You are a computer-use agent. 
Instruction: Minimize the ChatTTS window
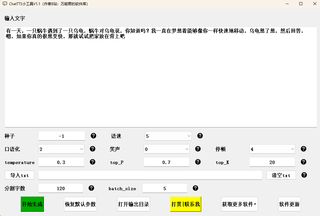[287, 4]
